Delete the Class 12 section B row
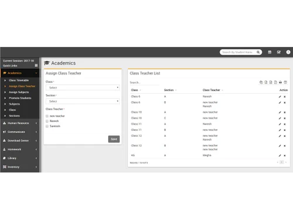 pyautogui.click(x=285, y=145)
